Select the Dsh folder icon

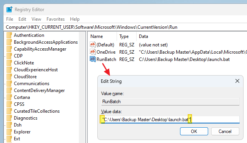click(x=9, y=125)
